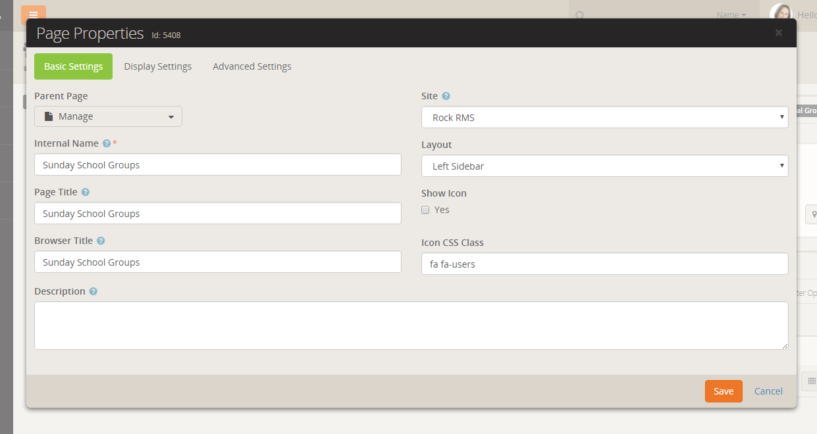
Task: Click the help icon next to Description
Action: [x=93, y=291]
